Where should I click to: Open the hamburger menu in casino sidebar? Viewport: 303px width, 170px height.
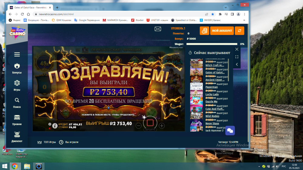[x=17, y=54]
